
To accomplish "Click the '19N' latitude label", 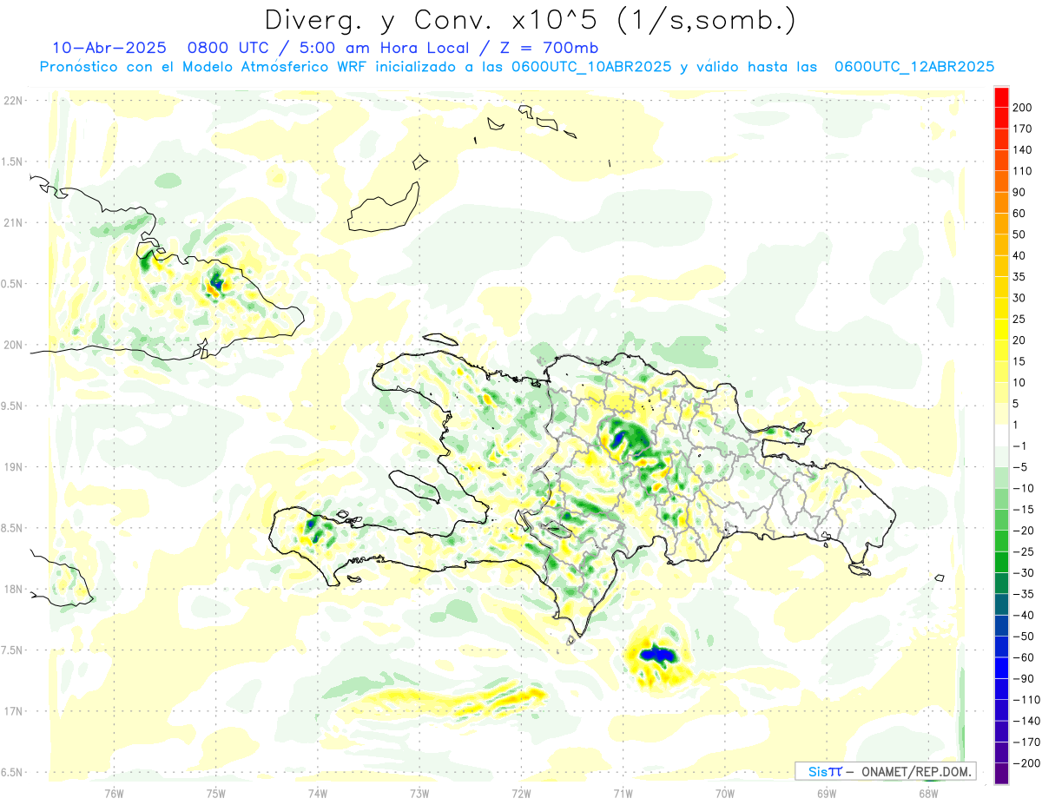I will [12, 467].
